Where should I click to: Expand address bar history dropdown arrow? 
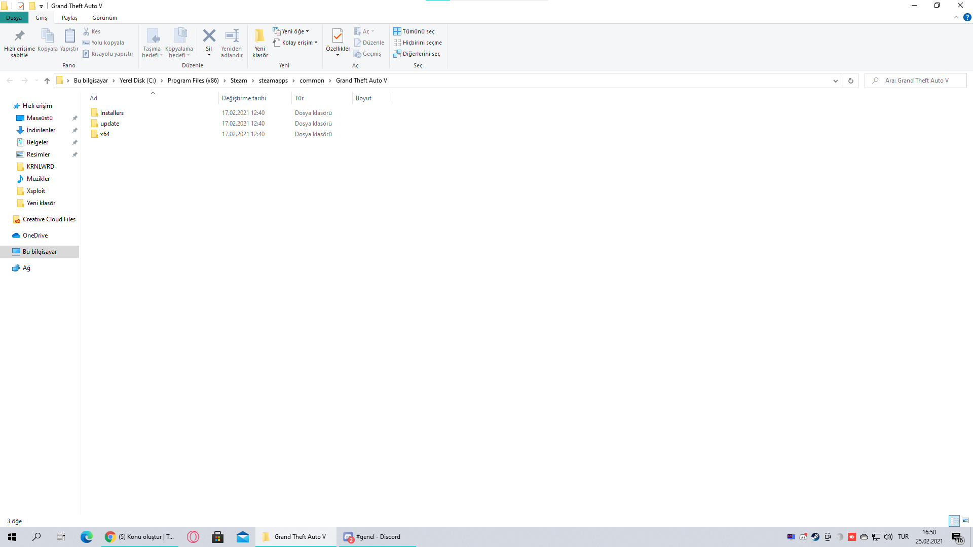(x=836, y=81)
